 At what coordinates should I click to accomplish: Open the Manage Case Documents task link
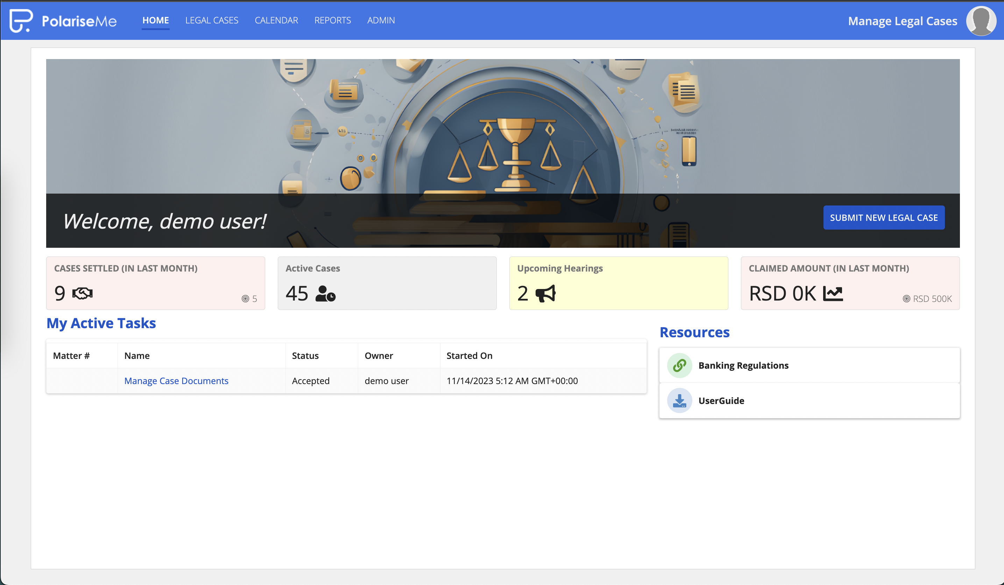[x=176, y=381]
